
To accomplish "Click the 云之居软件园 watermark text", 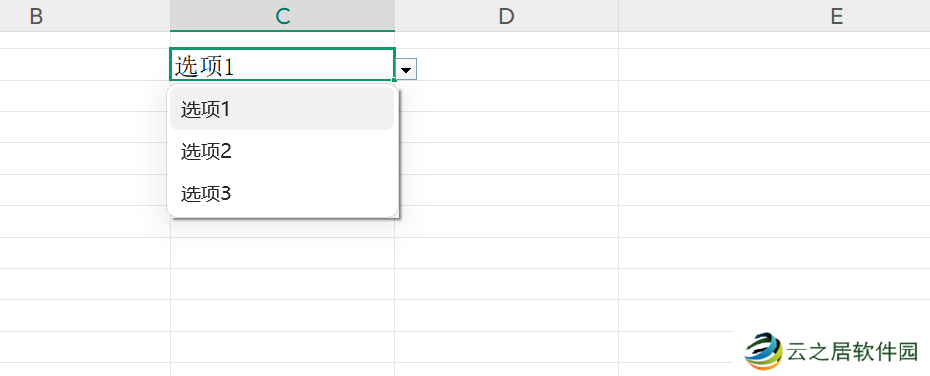I will [853, 351].
